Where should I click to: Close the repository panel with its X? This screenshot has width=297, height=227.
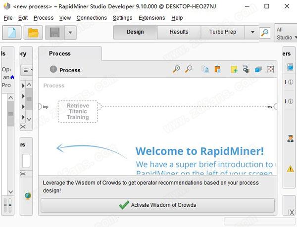(x=23, y=127)
